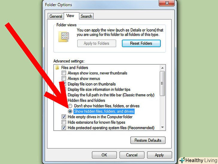Uncheck Hide empty drives in the Computer folder
The width and height of the screenshot is (218, 164).
(x=64, y=117)
